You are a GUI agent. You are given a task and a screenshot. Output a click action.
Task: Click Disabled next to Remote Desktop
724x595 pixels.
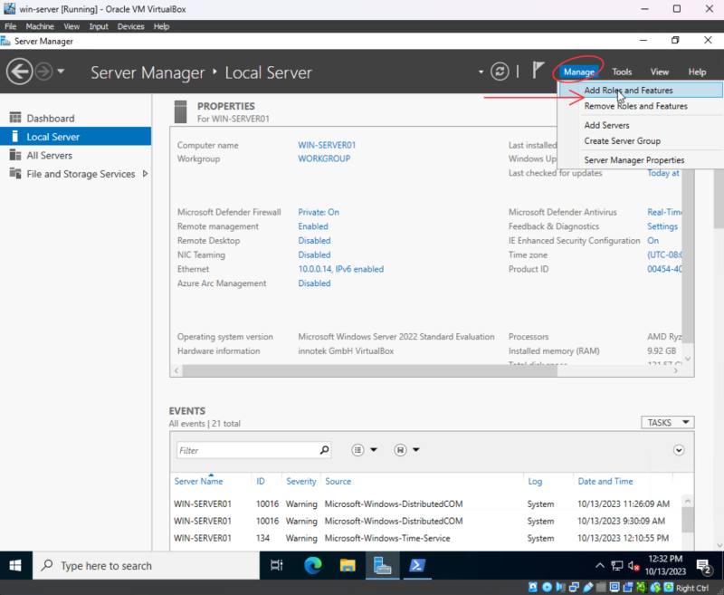point(314,240)
